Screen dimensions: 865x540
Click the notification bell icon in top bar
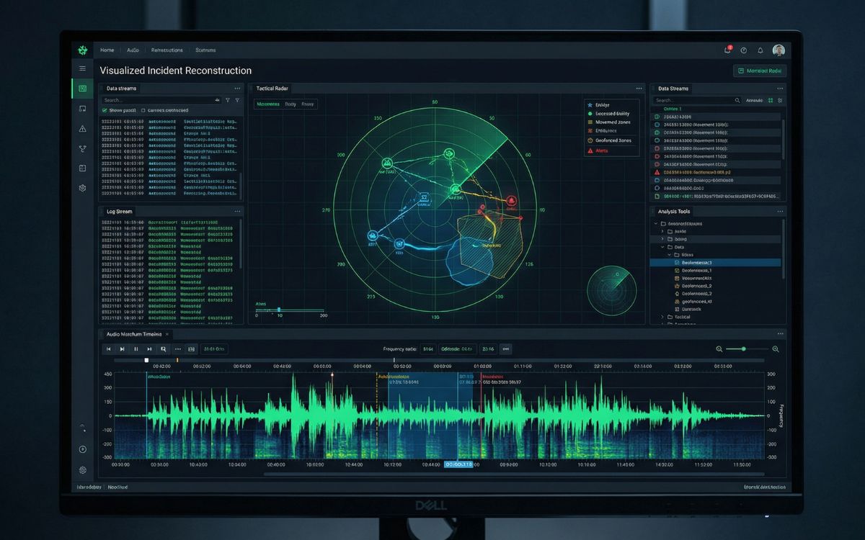point(760,50)
